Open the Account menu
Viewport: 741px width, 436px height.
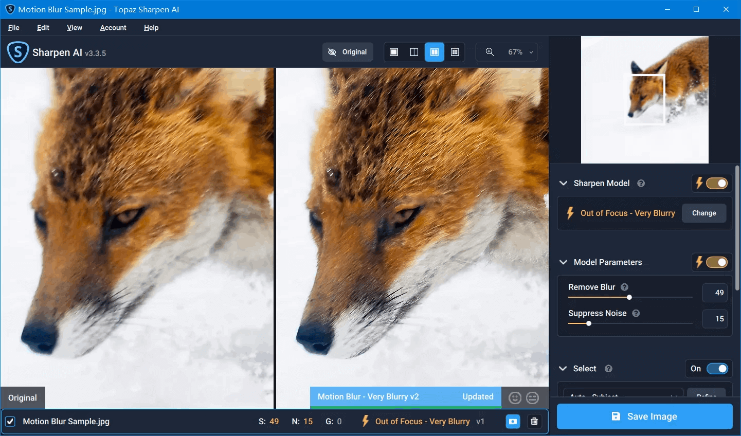point(113,28)
